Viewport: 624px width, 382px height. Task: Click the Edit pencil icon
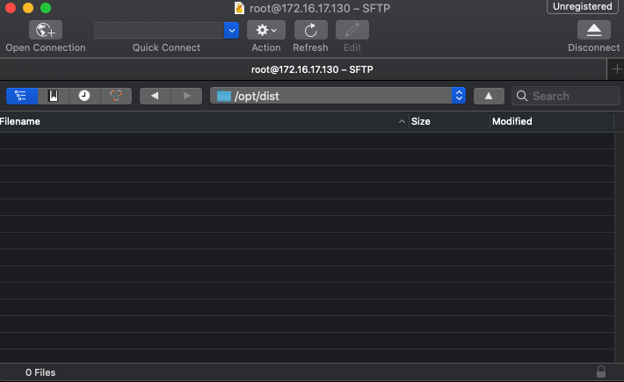coord(352,30)
